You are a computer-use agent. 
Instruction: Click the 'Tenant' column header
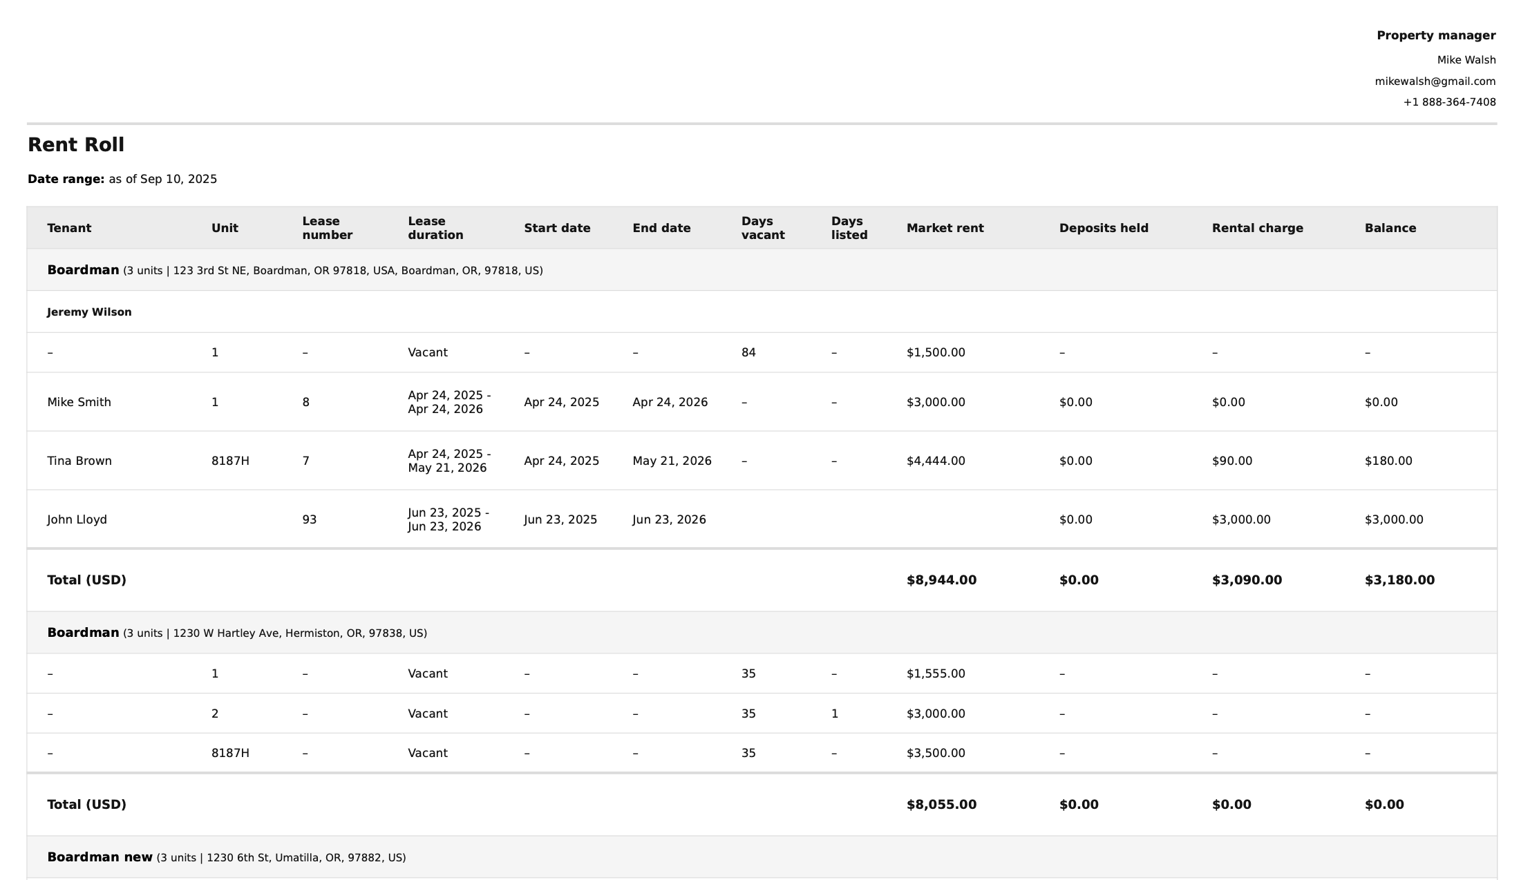point(69,228)
